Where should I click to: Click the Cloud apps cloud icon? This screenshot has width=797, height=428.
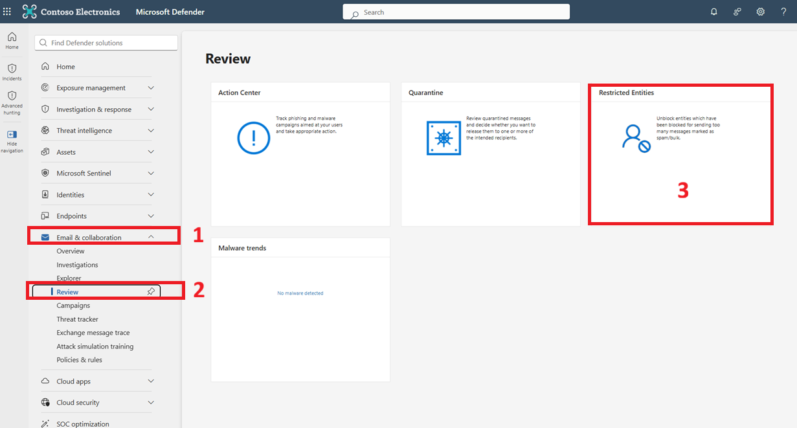point(45,381)
